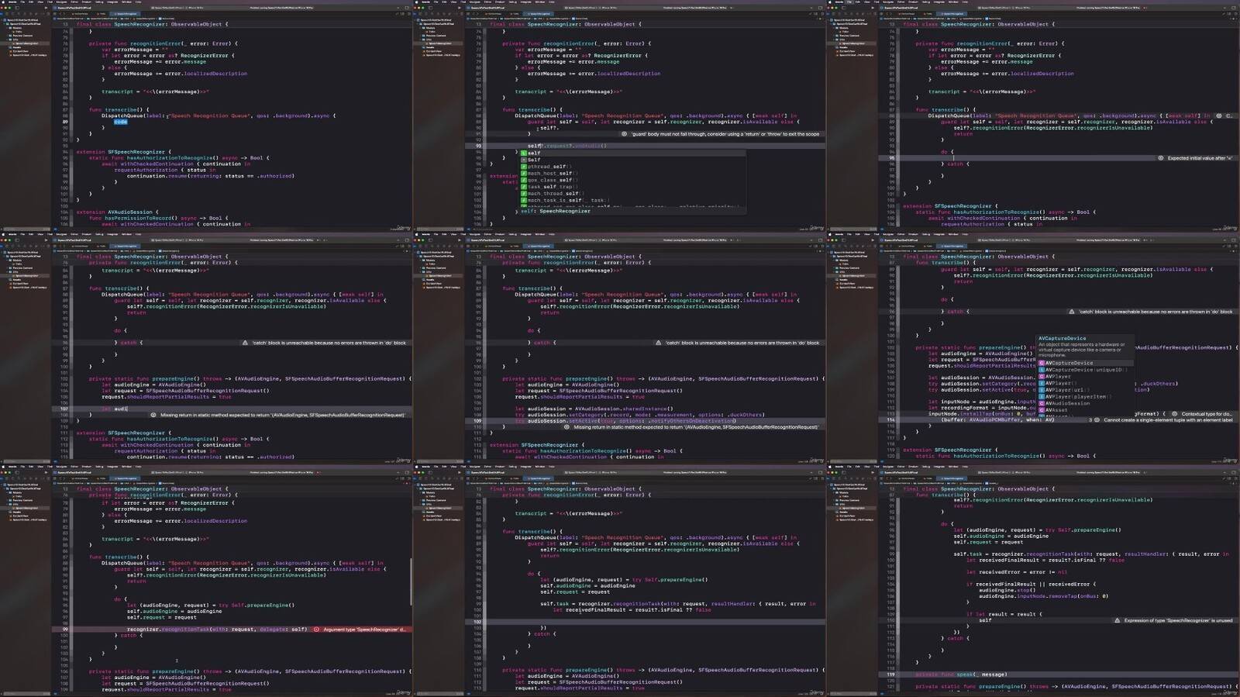Pick lowercase 'self' local variable icon in autocomplete
The image size is (1240, 697).
(x=524, y=154)
